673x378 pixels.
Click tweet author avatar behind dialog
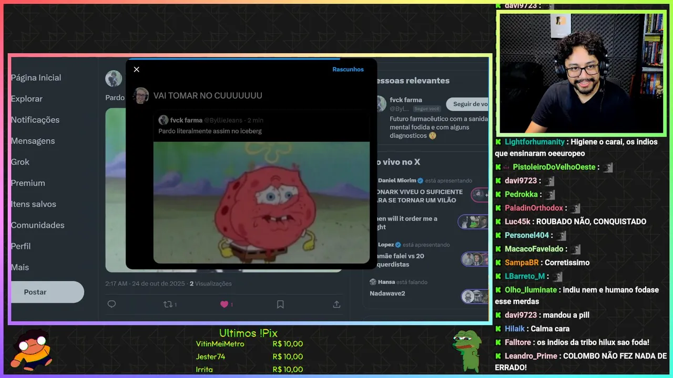click(x=114, y=78)
